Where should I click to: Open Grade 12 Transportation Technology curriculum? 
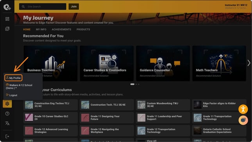(163, 131)
